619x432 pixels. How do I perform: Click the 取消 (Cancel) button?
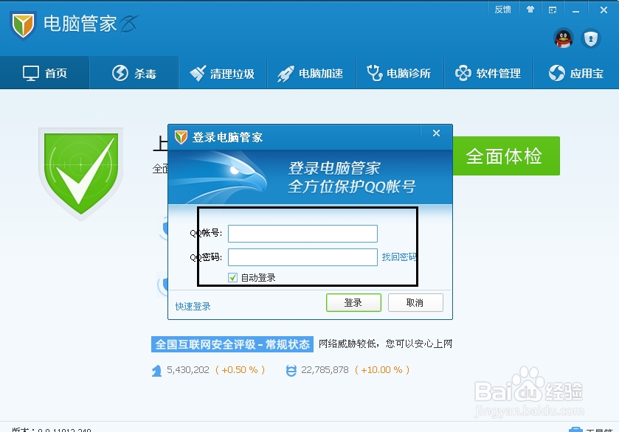(x=415, y=302)
